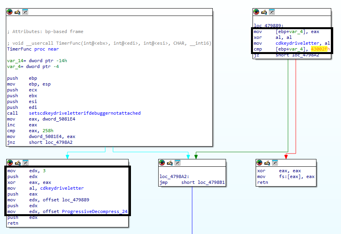Image resolution: width=341 pixels, height=234 pixels.
Task: Click the node color icon in loc_479889 node
Action: point(256,12)
